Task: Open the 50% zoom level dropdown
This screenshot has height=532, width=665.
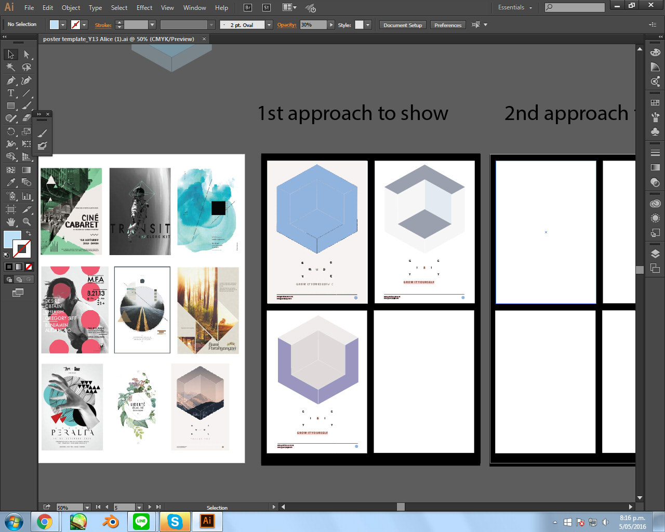Action: click(x=87, y=507)
